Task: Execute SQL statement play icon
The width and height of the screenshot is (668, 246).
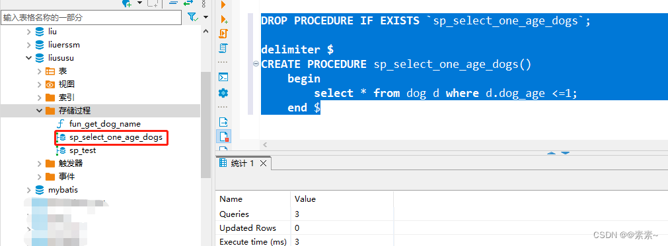Action: pos(223,5)
